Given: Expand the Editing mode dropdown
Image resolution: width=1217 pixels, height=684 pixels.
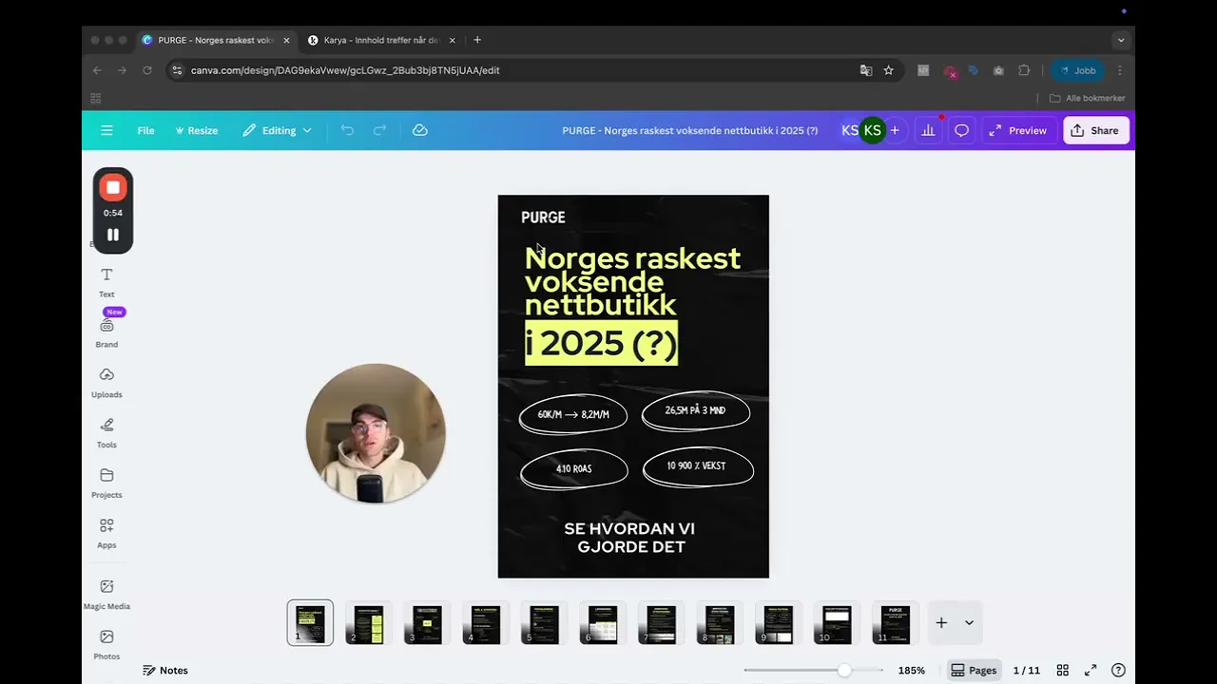Looking at the screenshot, I should point(277,130).
